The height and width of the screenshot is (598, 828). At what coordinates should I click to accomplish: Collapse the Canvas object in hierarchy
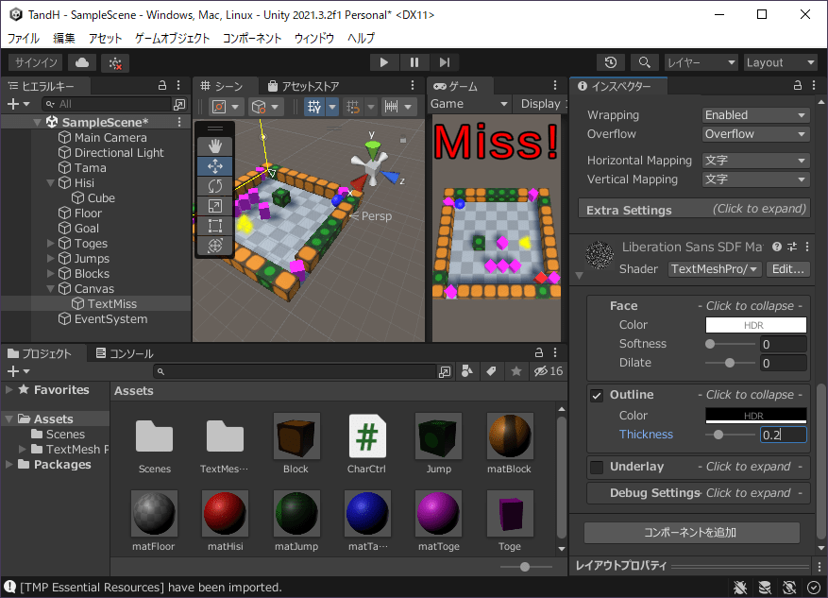tap(51, 289)
